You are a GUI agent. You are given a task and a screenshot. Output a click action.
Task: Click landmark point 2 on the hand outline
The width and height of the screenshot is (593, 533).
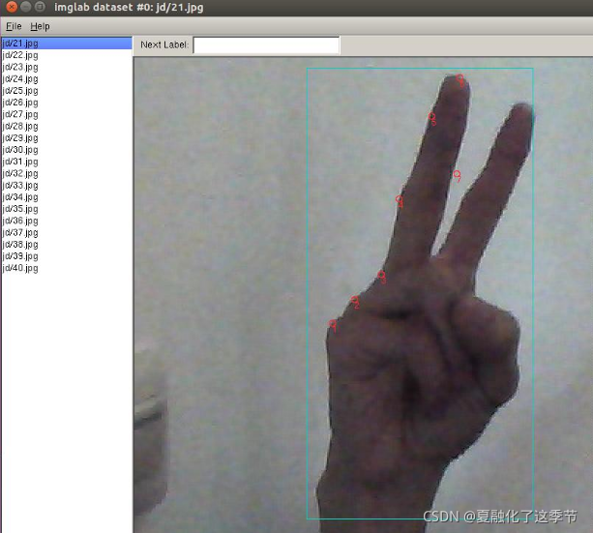pyautogui.click(x=354, y=300)
